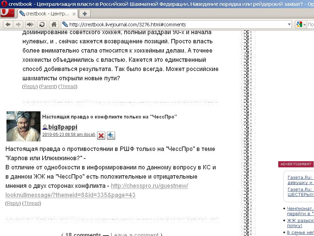Click the address bar URL field
This screenshot has width=314, height=236.
tap(170, 24)
